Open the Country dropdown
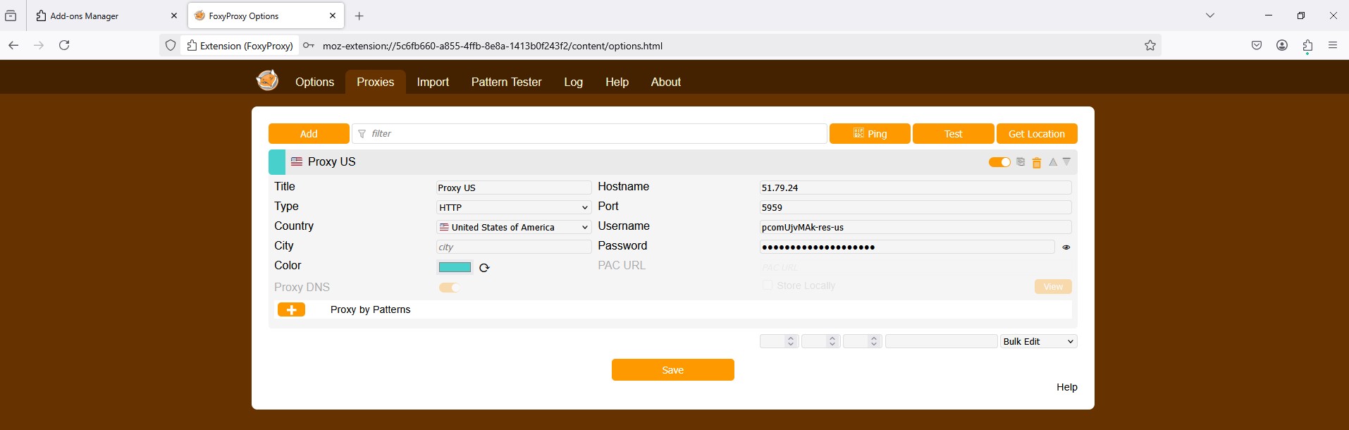Image resolution: width=1349 pixels, height=430 pixels. point(513,228)
